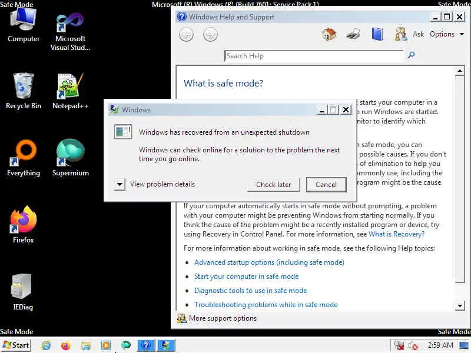Click Check later button

click(x=273, y=184)
